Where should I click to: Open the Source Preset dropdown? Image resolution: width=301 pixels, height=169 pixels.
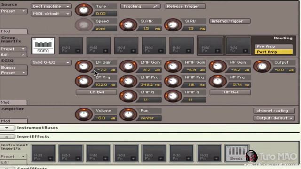pos(13,11)
